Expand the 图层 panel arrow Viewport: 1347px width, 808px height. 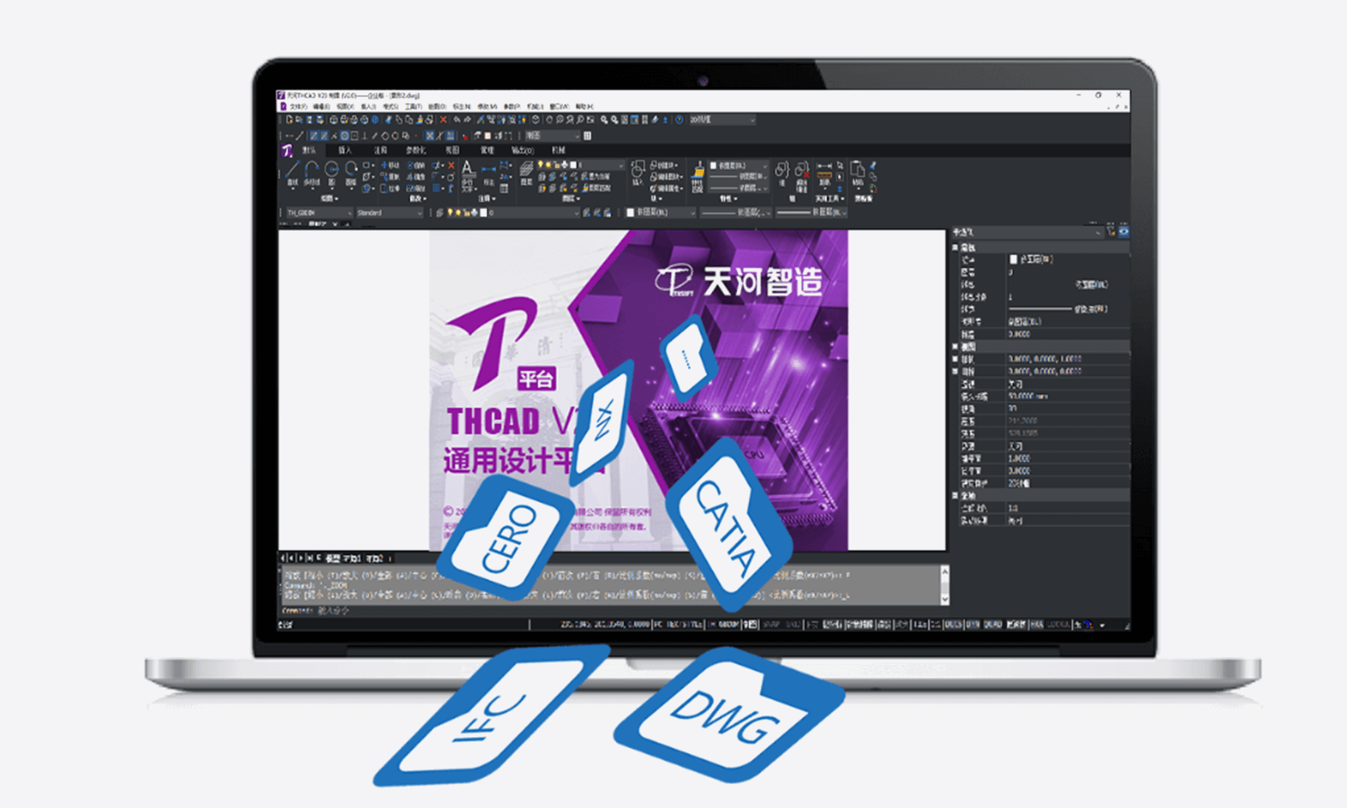(x=578, y=198)
